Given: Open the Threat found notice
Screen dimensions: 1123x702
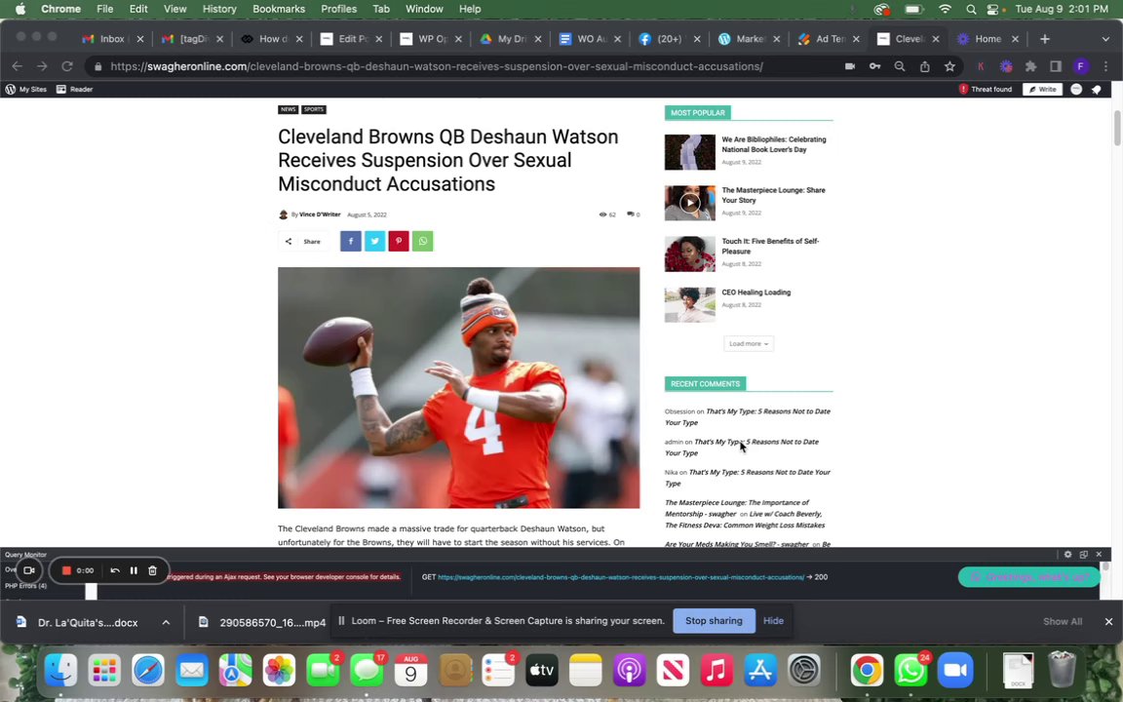Looking at the screenshot, I should click(986, 89).
